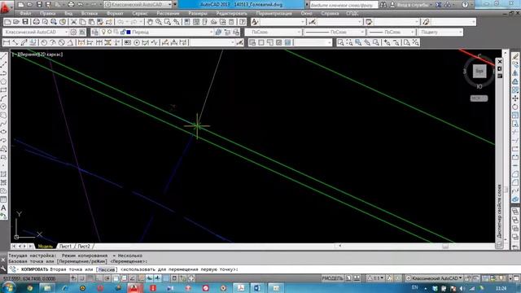Select the Move tool in modify toolbar
The width and height of the screenshot is (521, 293).
coord(515,98)
